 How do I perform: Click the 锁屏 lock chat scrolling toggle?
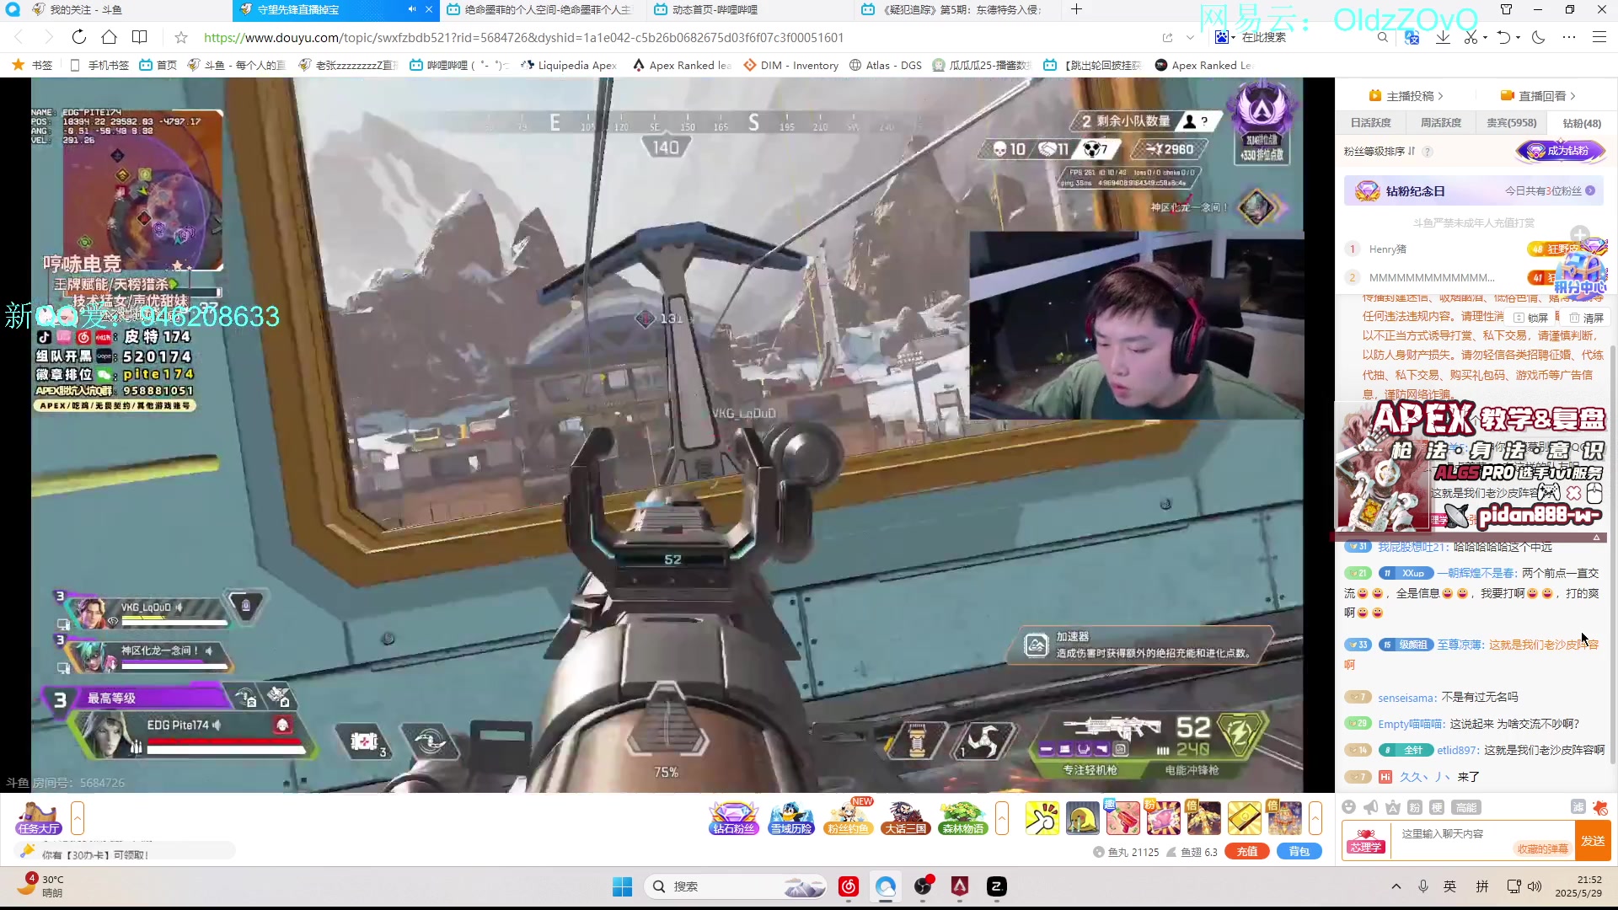1531,318
